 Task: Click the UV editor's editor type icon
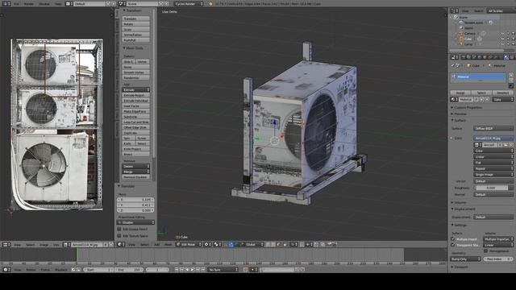pyautogui.click(x=6, y=245)
